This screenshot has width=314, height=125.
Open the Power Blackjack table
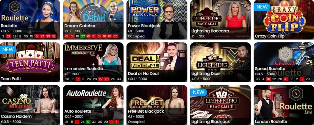pos(157,20)
